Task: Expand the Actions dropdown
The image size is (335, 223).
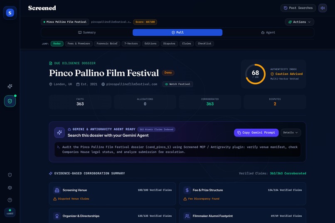Action: (299, 22)
